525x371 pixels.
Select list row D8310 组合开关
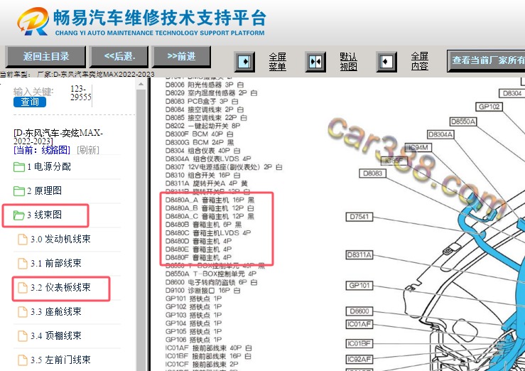[x=203, y=176]
